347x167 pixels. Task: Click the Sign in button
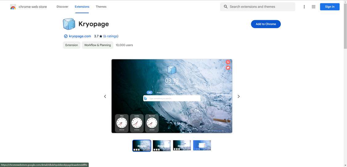pyautogui.click(x=330, y=7)
